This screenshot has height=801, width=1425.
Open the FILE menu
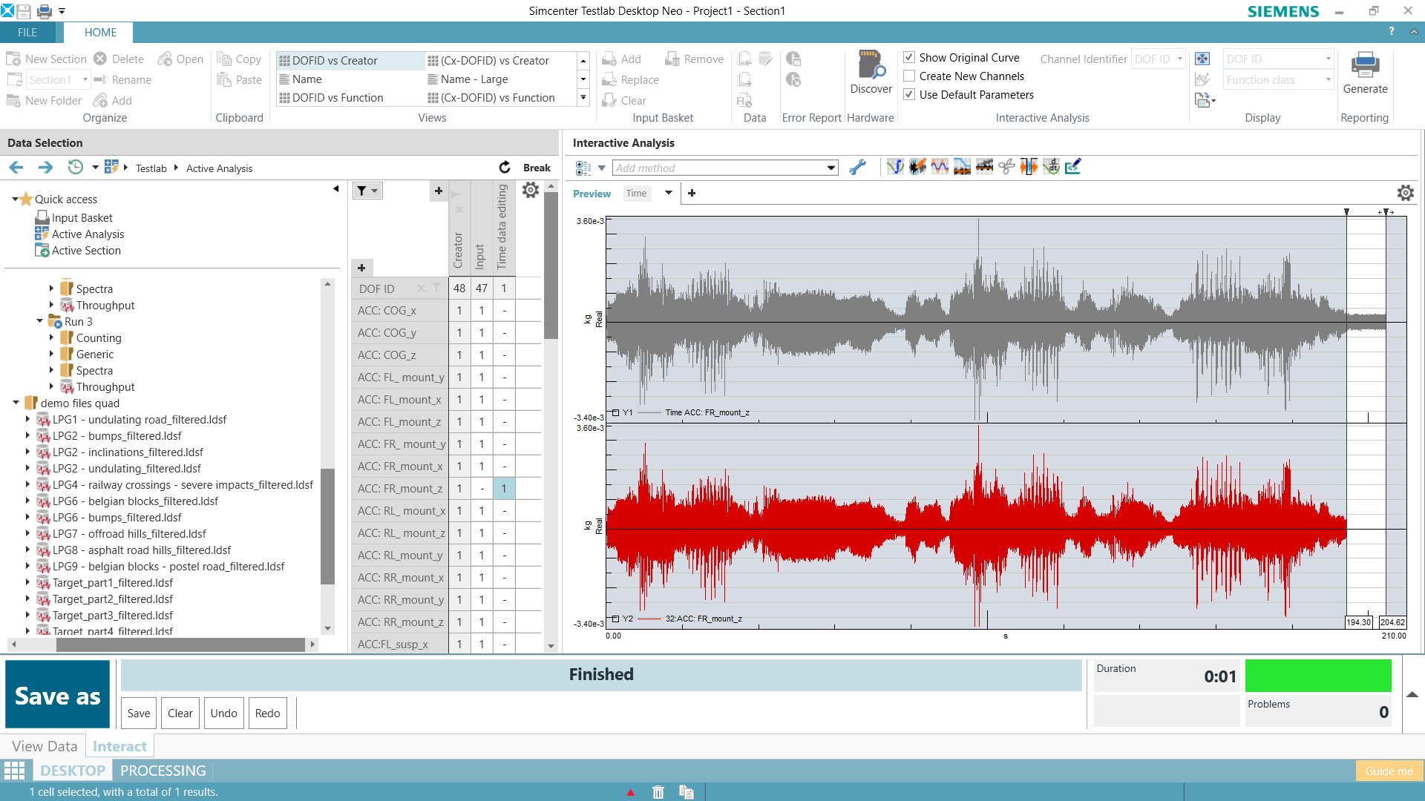point(27,33)
